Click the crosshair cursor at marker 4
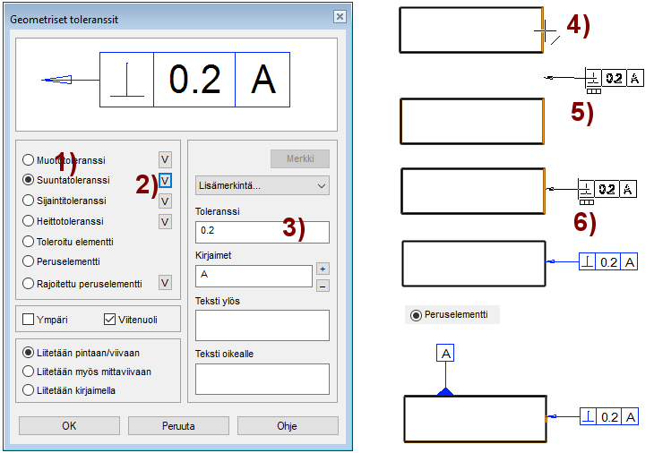Viewport: 654px width, 453px height. [x=544, y=32]
